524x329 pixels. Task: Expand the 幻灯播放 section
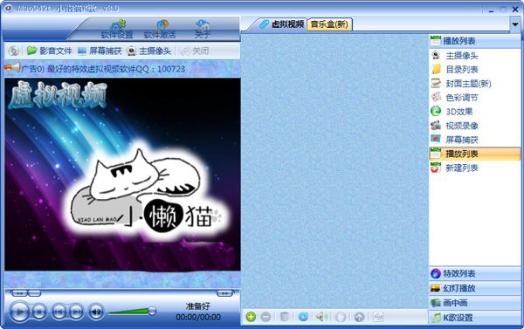(474, 288)
